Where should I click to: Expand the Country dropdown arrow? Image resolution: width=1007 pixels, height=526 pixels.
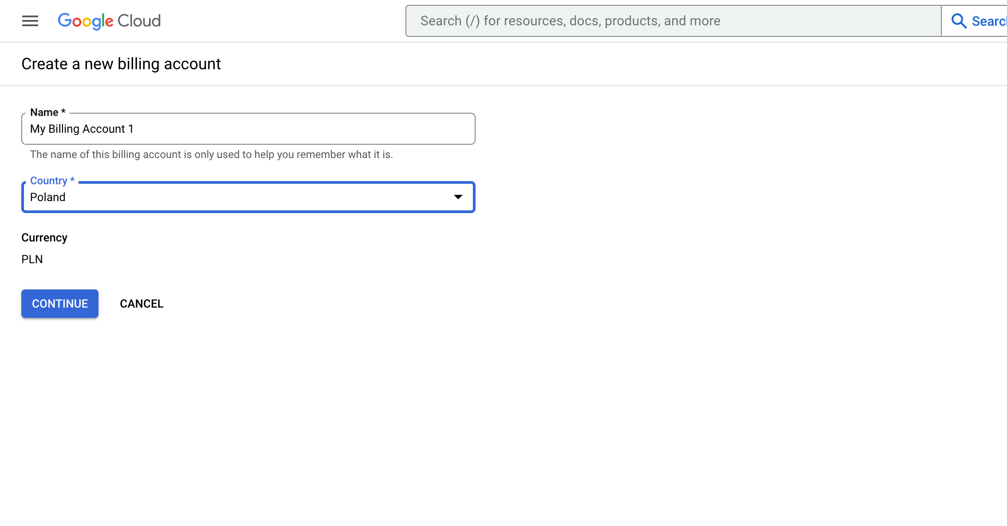click(458, 197)
